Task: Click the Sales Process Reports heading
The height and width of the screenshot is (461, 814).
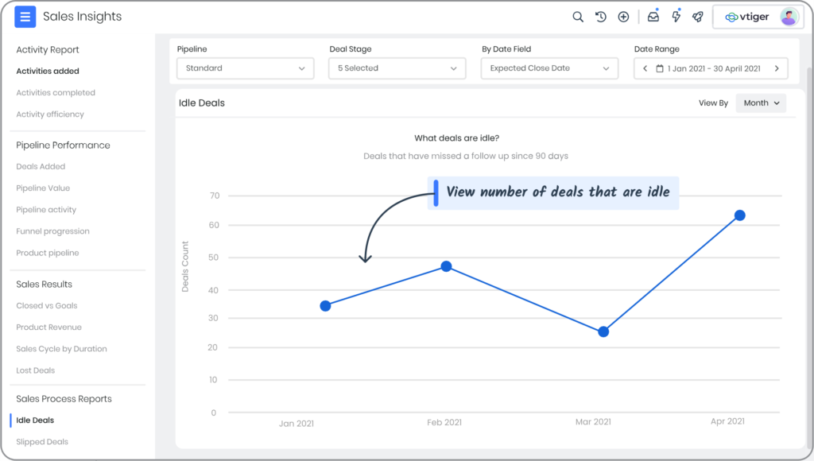Action: click(x=64, y=399)
